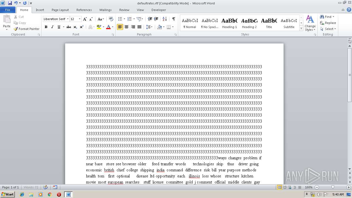Click the proofing errors icon in status bar

point(45,187)
